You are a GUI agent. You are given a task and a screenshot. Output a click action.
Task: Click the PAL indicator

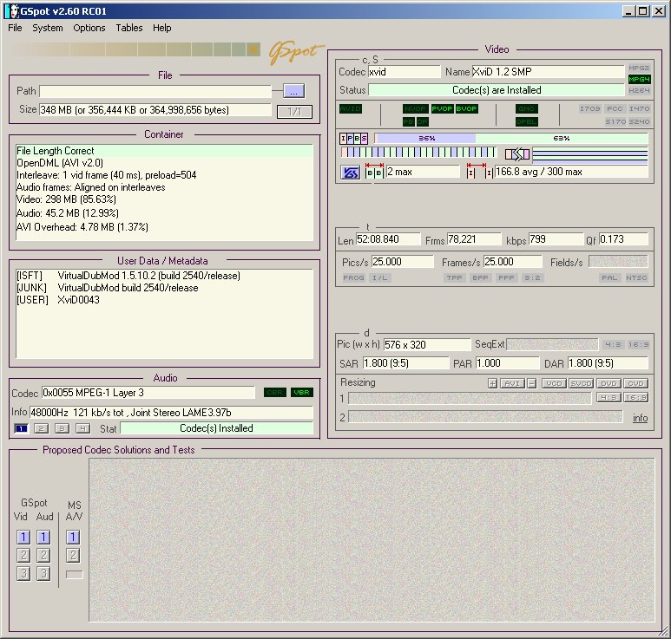pyautogui.click(x=609, y=277)
